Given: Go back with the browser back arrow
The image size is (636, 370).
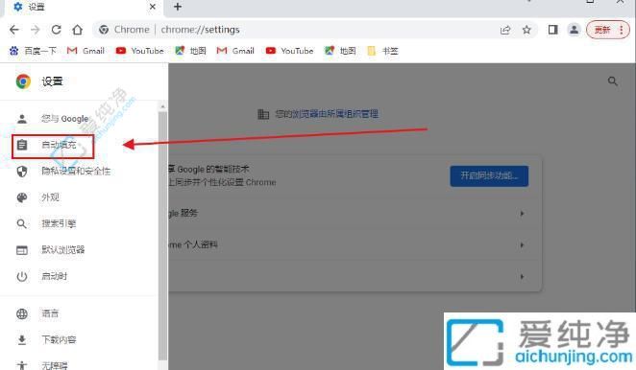Looking at the screenshot, I should tap(14, 30).
